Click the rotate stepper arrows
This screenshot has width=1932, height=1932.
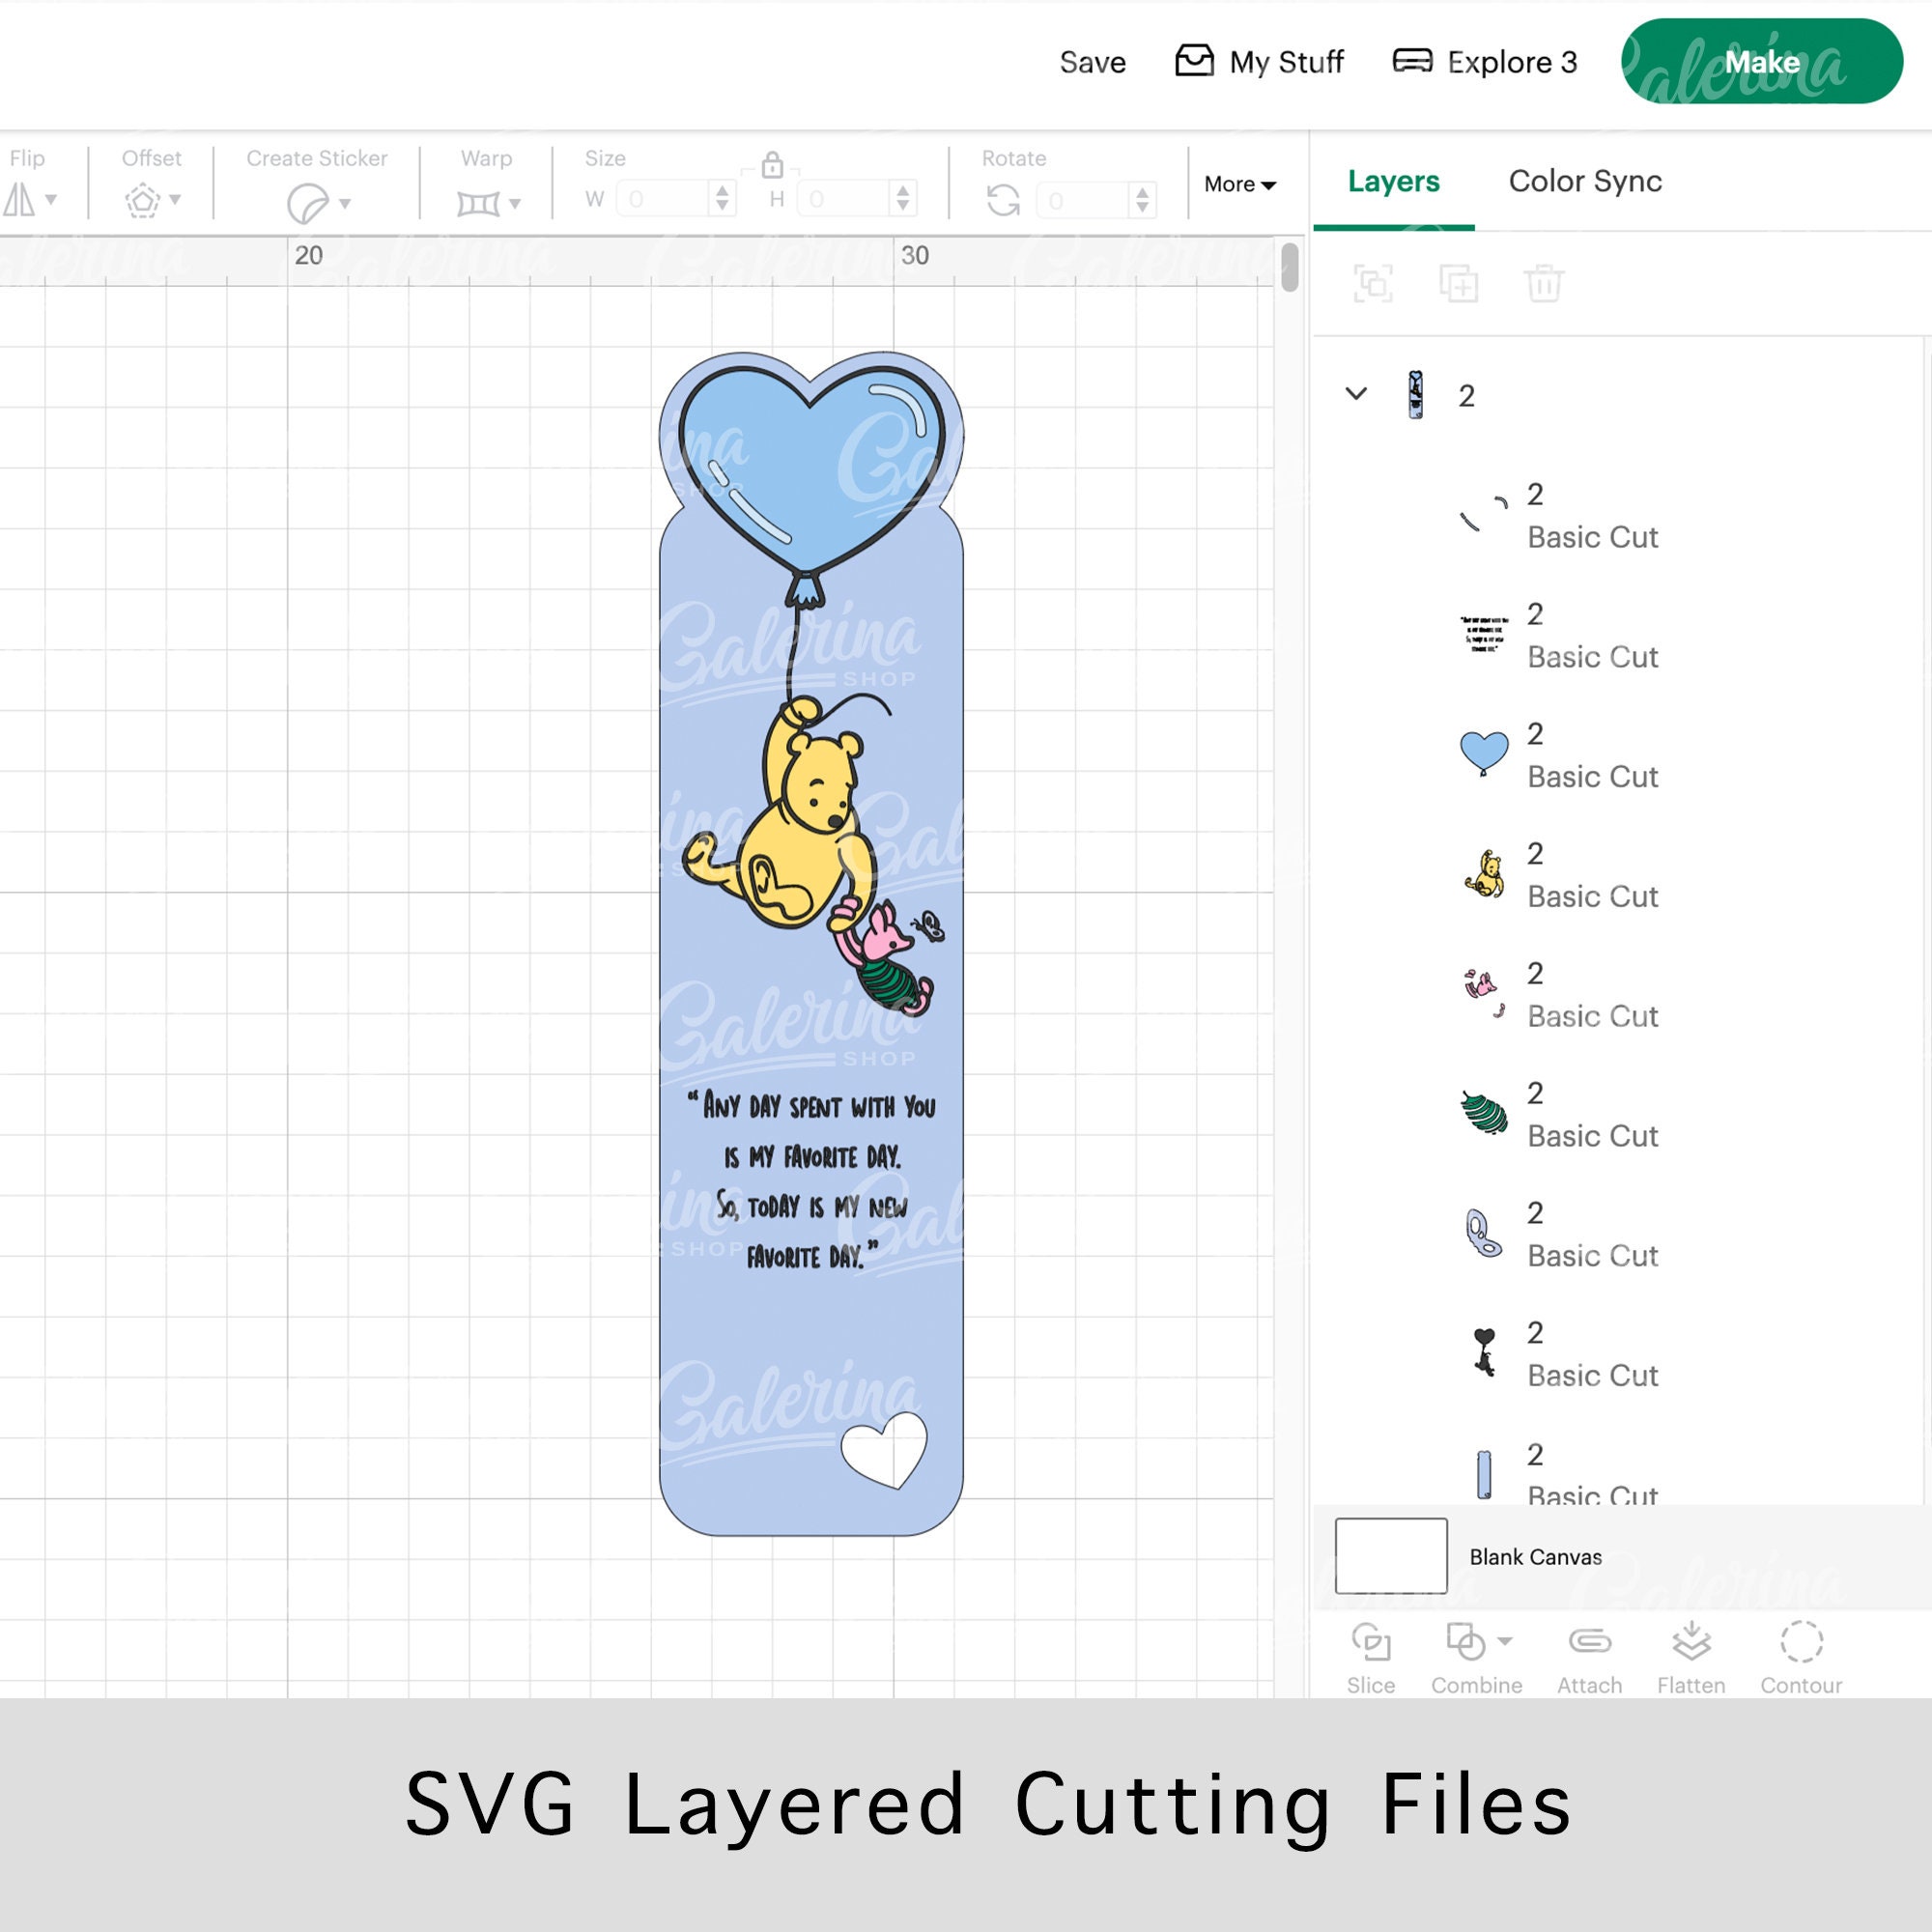[1142, 200]
